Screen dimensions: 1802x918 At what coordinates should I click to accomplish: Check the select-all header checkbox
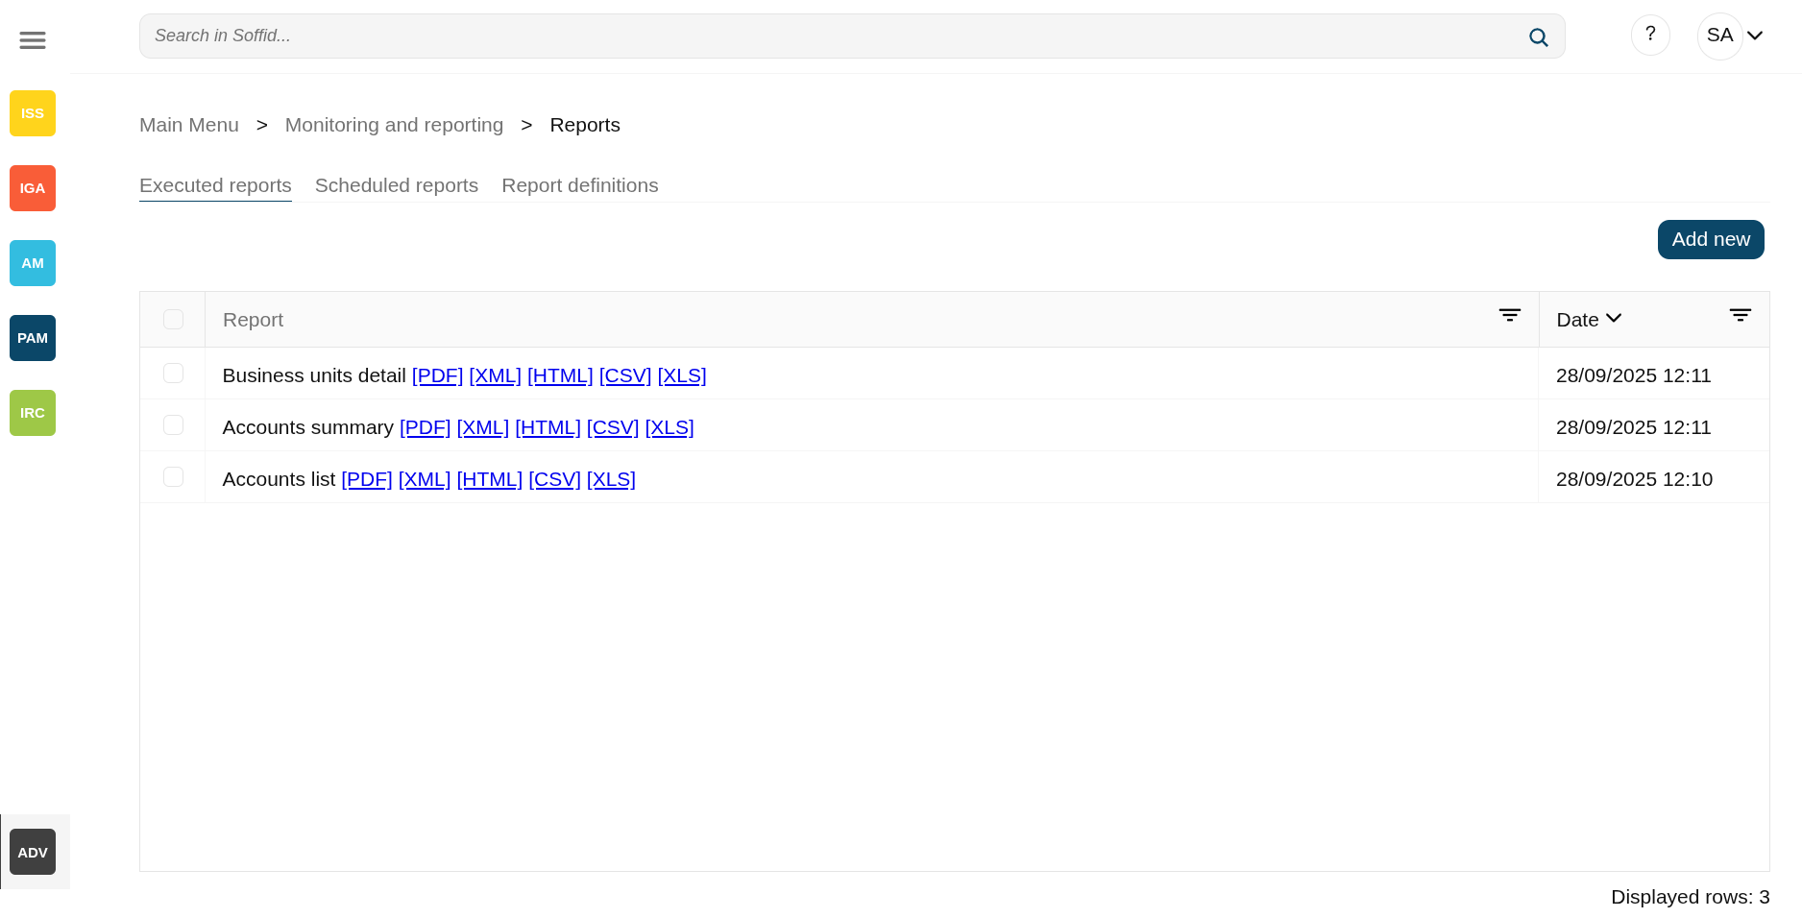[x=173, y=320]
